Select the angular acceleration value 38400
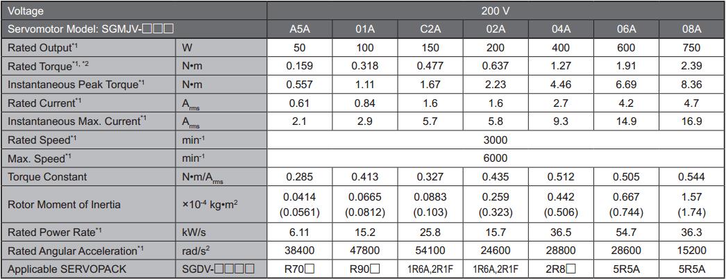The height and width of the screenshot is (279, 726). pos(299,250)
